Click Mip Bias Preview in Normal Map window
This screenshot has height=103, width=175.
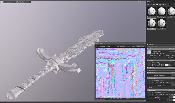click(105, 46)
